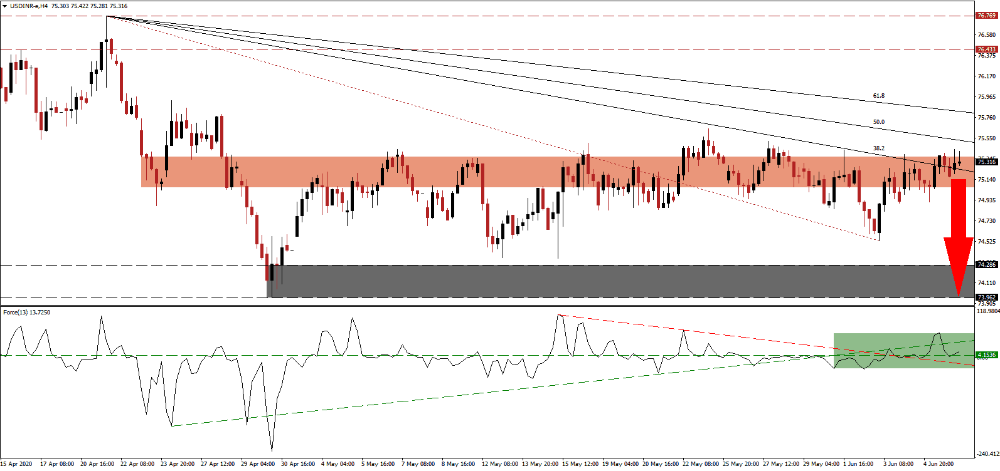Click the 50.0 Fibonacci fan label
The image size is (1000, 471).
pyautogui.click(x=878, y=122)
